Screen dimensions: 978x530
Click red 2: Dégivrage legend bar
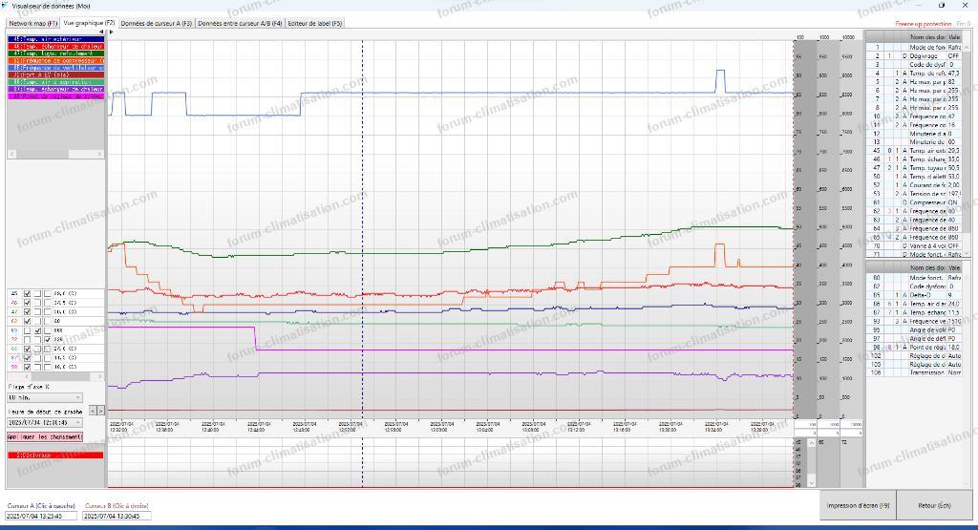coord(55,456)
